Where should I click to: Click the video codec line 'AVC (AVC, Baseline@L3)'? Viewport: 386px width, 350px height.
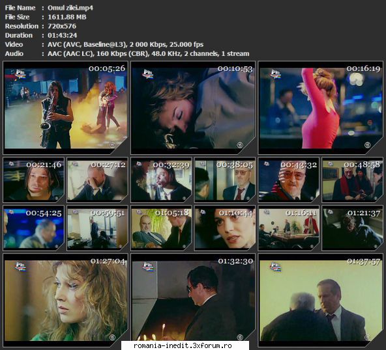point(87,44)
